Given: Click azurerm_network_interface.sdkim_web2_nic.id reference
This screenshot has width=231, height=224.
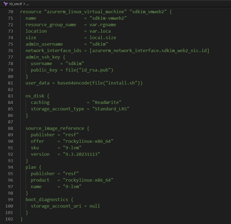Looking at the screenshot, I should point(149,51).
